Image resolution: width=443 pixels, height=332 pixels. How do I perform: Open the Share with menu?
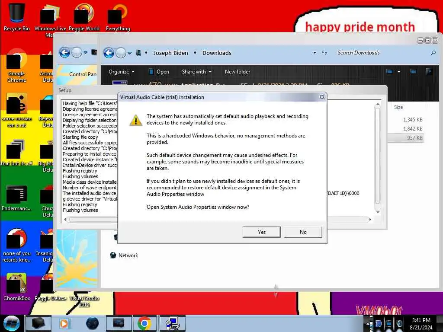coord(197,72)
